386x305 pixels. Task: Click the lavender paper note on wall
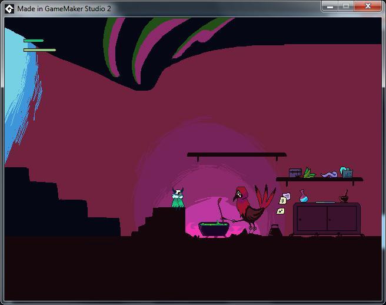click(x=287, y=196)
